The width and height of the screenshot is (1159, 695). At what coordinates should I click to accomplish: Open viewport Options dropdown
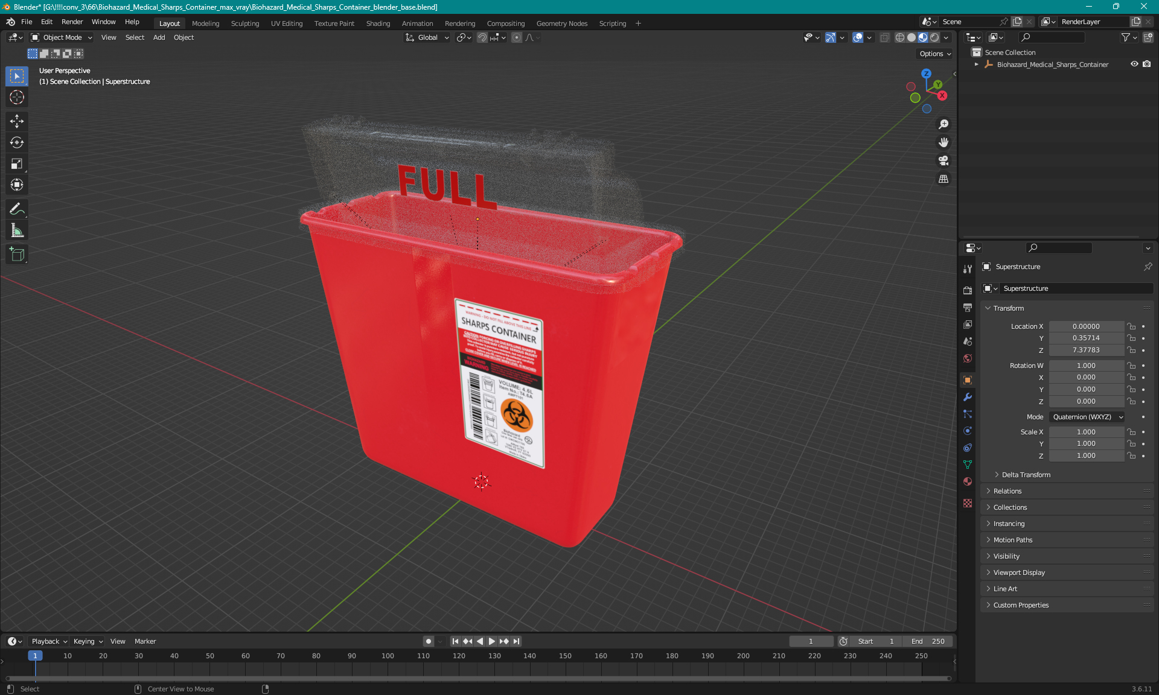(934, 54)
